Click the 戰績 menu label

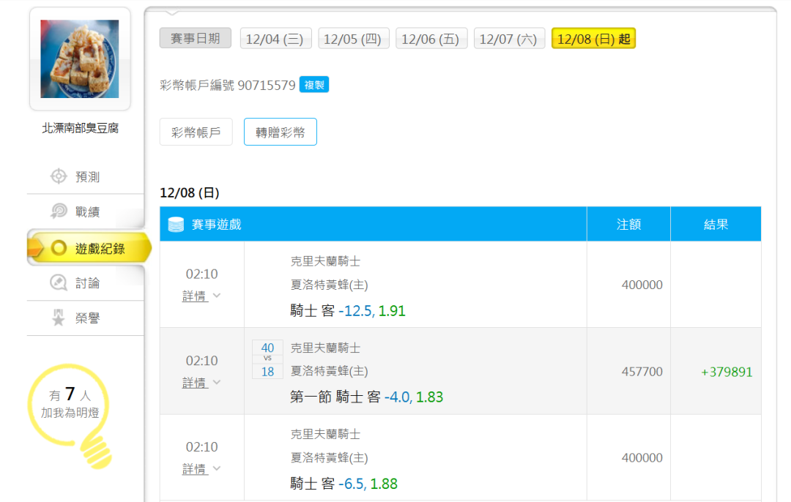coord(87,211)
